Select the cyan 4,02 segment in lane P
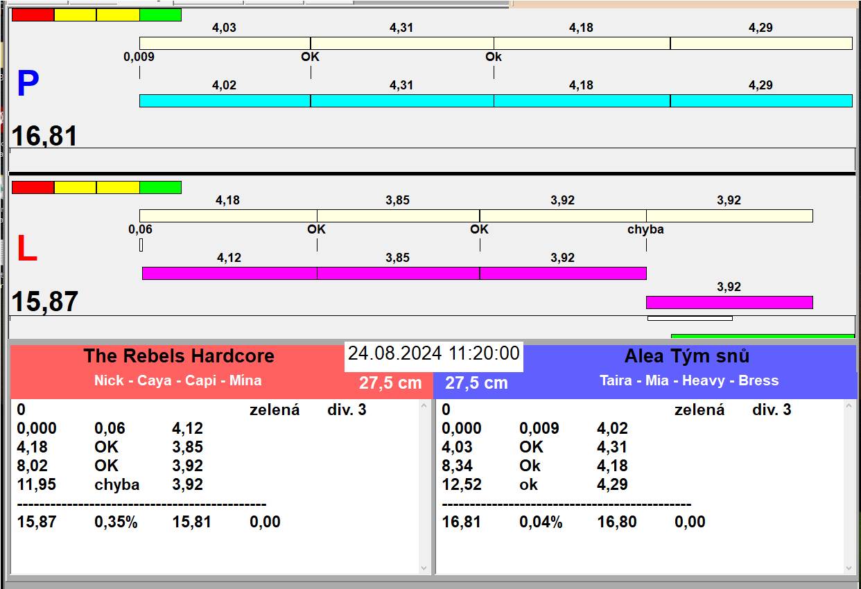The height and width of the screenshot is (589, 861). pyautogui.click(x=225, y=100)
